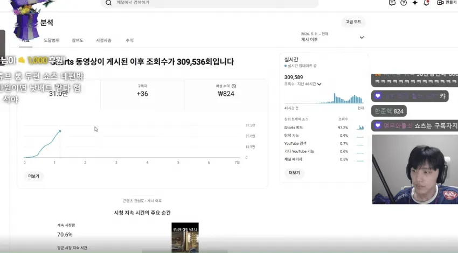Open the notifications bell
Screen dimensions: 458x253
(426, 3)
